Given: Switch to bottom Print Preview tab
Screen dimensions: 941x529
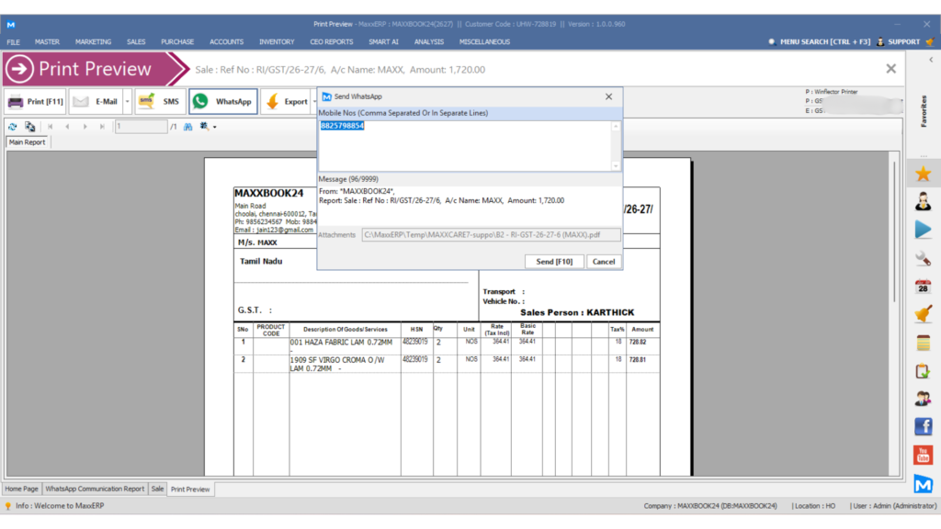Looking at the screenshot, I should pos(190,490).
